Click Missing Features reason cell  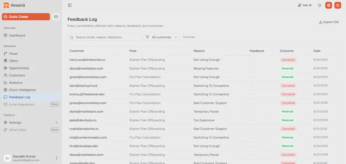(x=206, y=68)
